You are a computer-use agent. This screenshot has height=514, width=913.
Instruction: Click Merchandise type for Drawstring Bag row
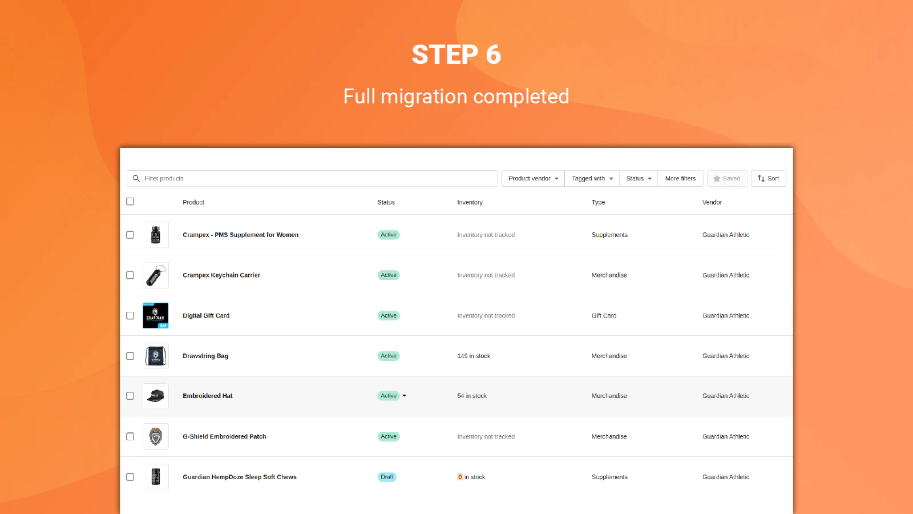click(609, 356)
